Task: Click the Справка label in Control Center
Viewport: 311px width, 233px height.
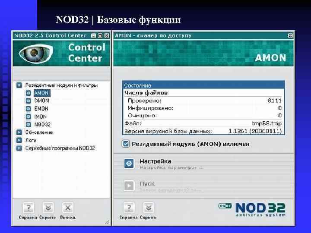Action: point(28,217)
